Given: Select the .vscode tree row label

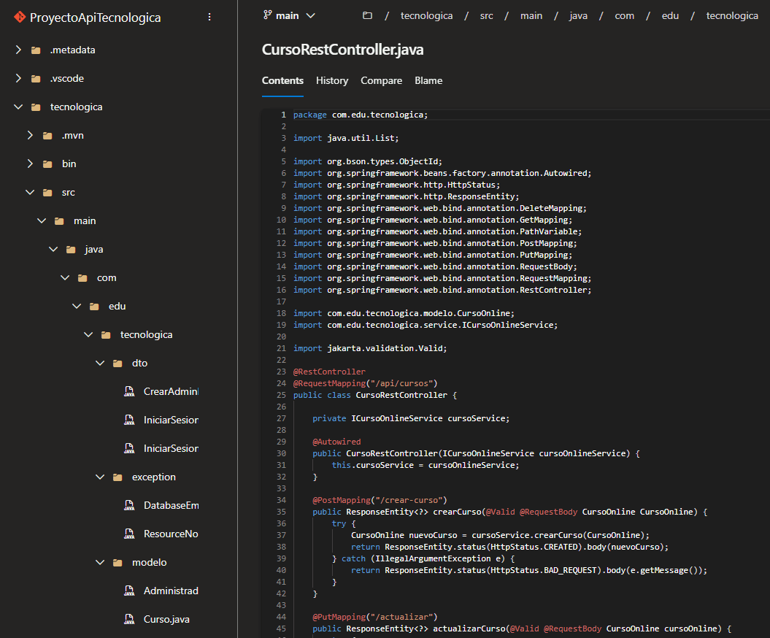Looking at the screenshot, I should click(67, 78).
